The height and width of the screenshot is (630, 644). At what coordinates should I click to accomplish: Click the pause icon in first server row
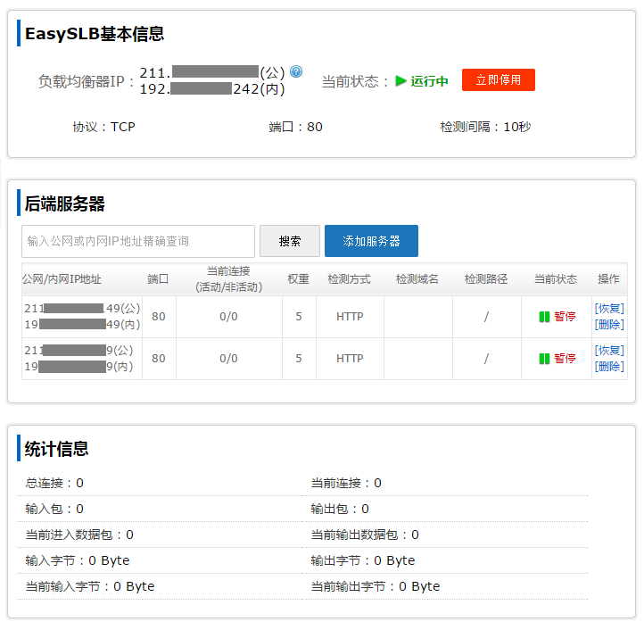[x=544, y=317]
